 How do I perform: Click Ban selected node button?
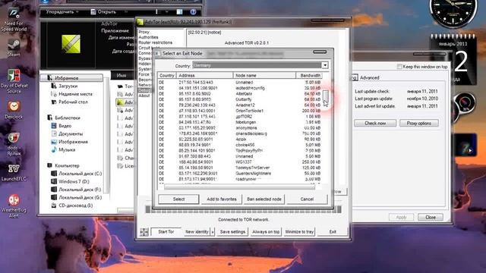point(264,199)
